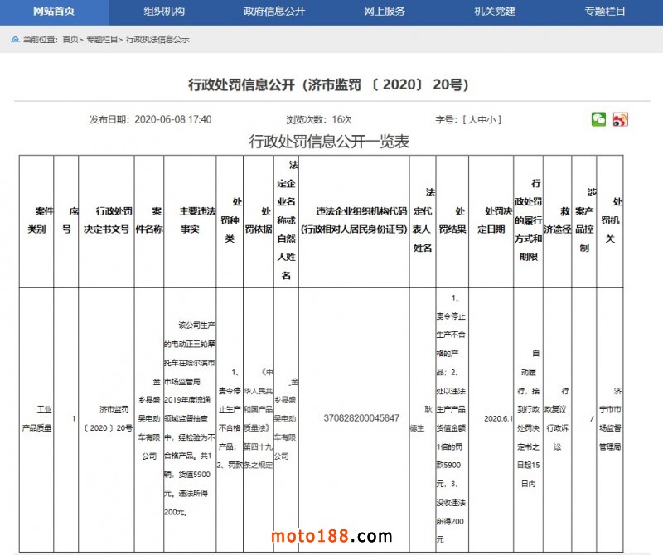
Task: Click the 主要违法事实 column header
Action: tap(190, 220)
